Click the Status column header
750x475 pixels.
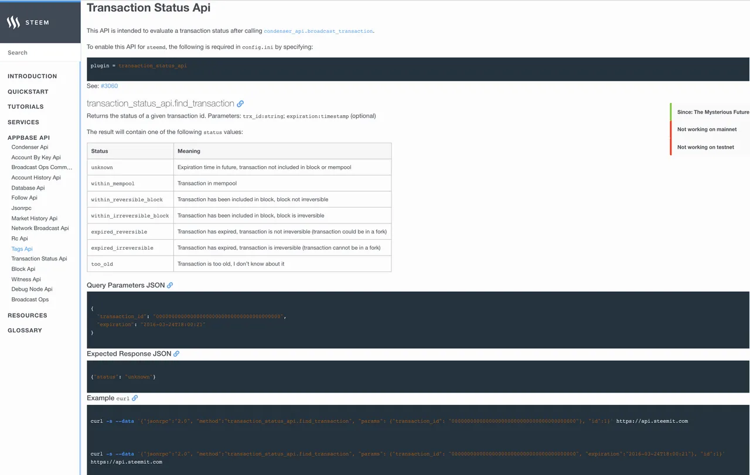130,151
